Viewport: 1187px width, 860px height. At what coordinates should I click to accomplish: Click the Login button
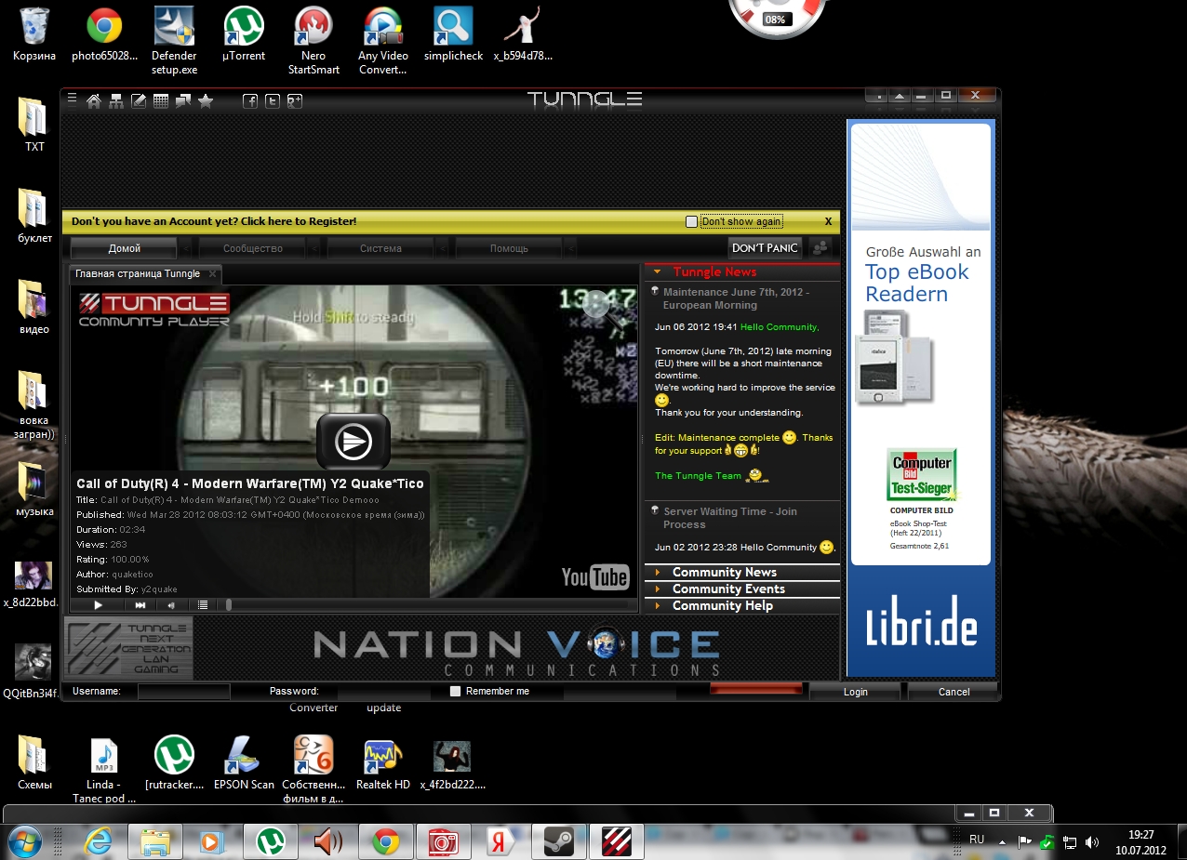pos(855,691)
